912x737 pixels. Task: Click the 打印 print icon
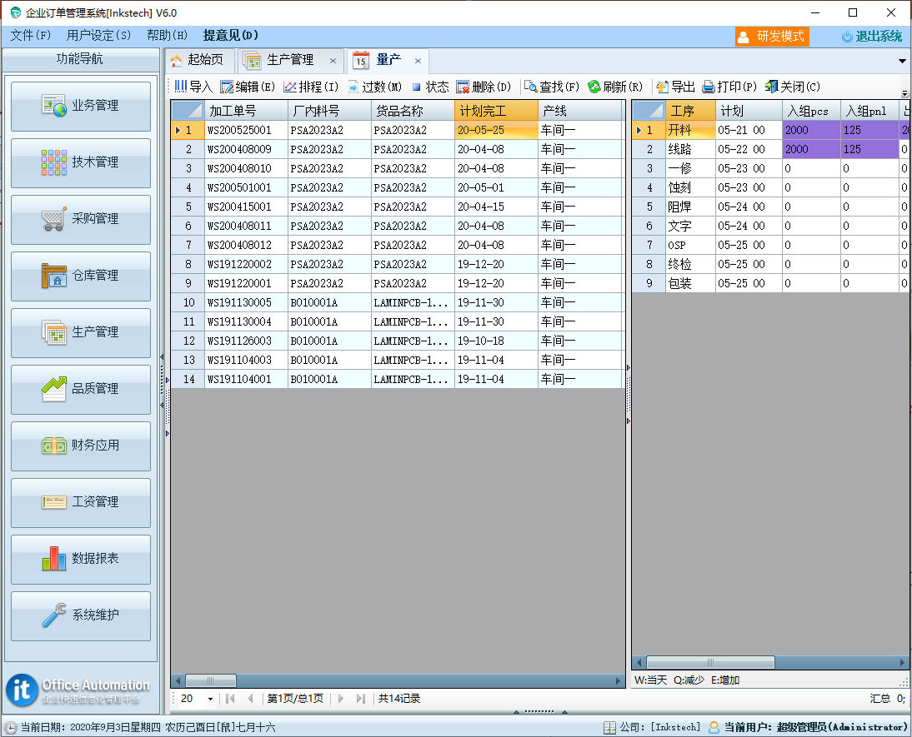point(709,87)
